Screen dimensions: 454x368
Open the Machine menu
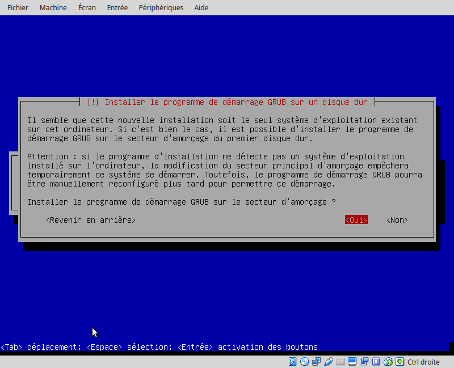[53, 7]
